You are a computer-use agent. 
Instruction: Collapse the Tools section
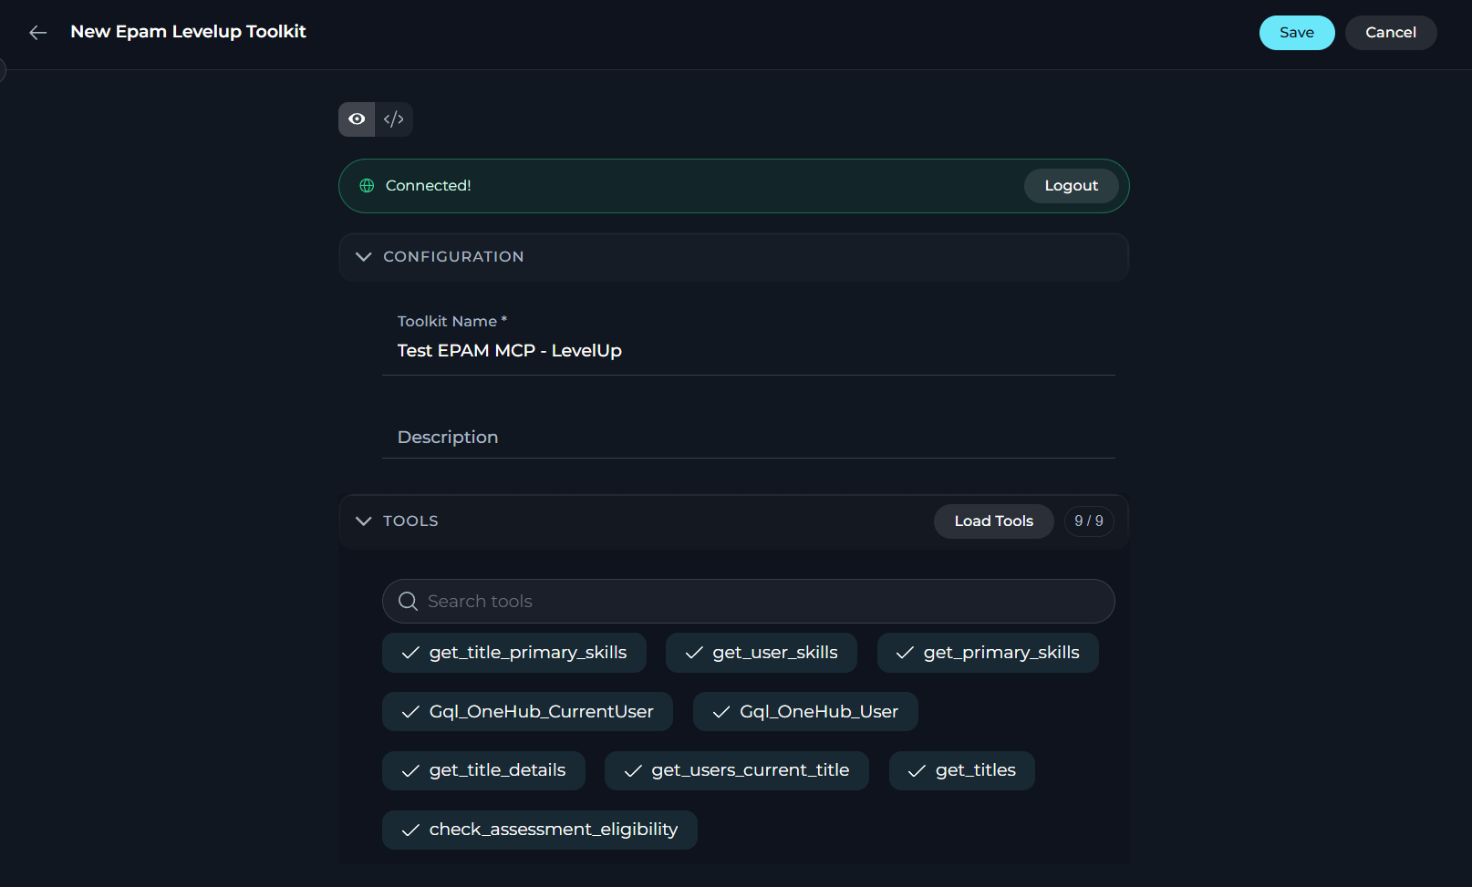click(x=363, y=521)
